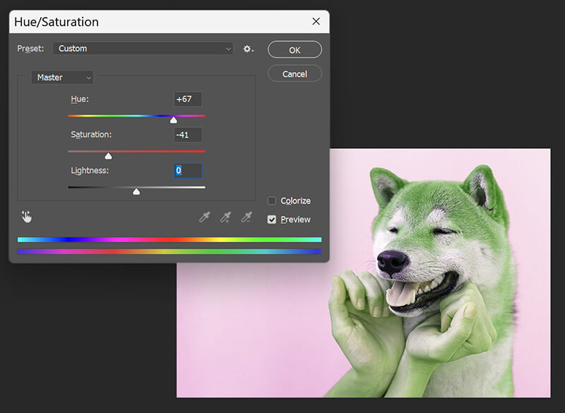Cancel the Hue/Saturation dialog

[x=295, y=73]
